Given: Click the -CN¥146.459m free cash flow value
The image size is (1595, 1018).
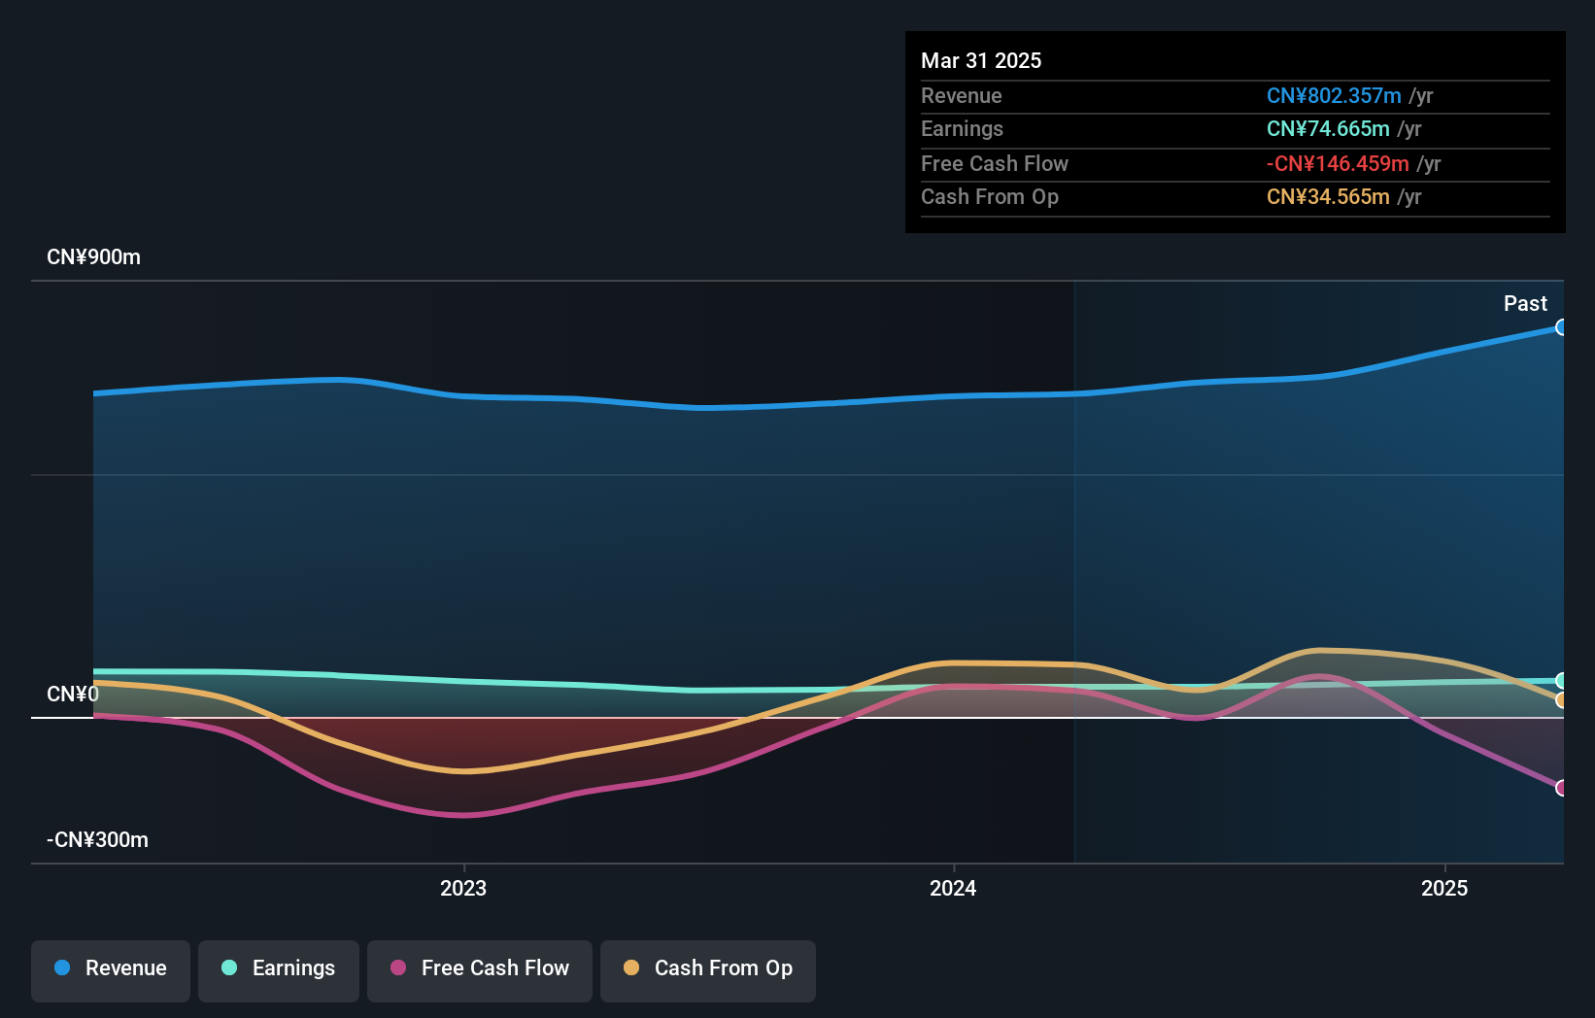Looking at the screenshot, I should pos(1338,163).
